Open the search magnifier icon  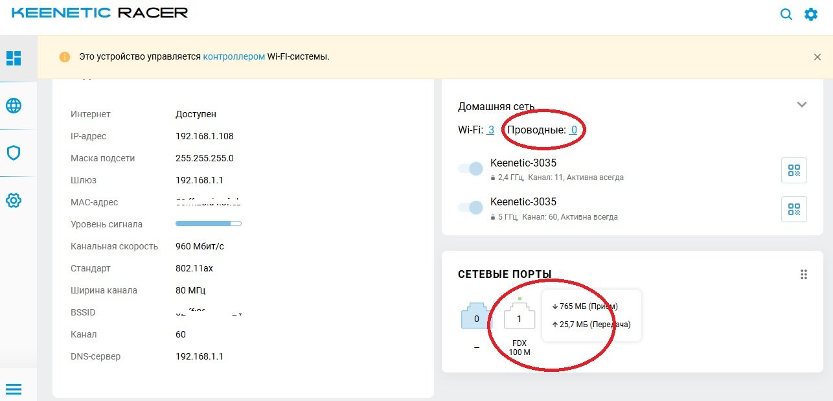click(x=786, y=14)
